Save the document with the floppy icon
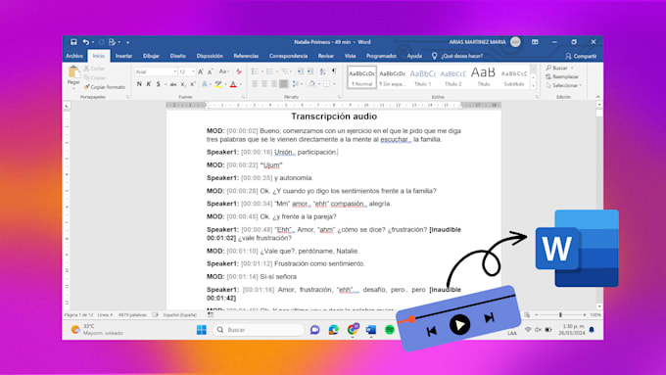This screenshot has height=375, width=666. click(x=73, y=42)
